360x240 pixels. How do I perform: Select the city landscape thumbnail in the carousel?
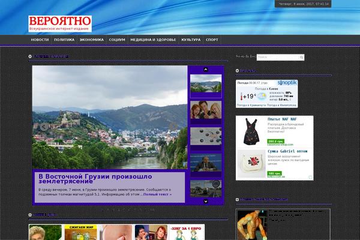(205, 84)
